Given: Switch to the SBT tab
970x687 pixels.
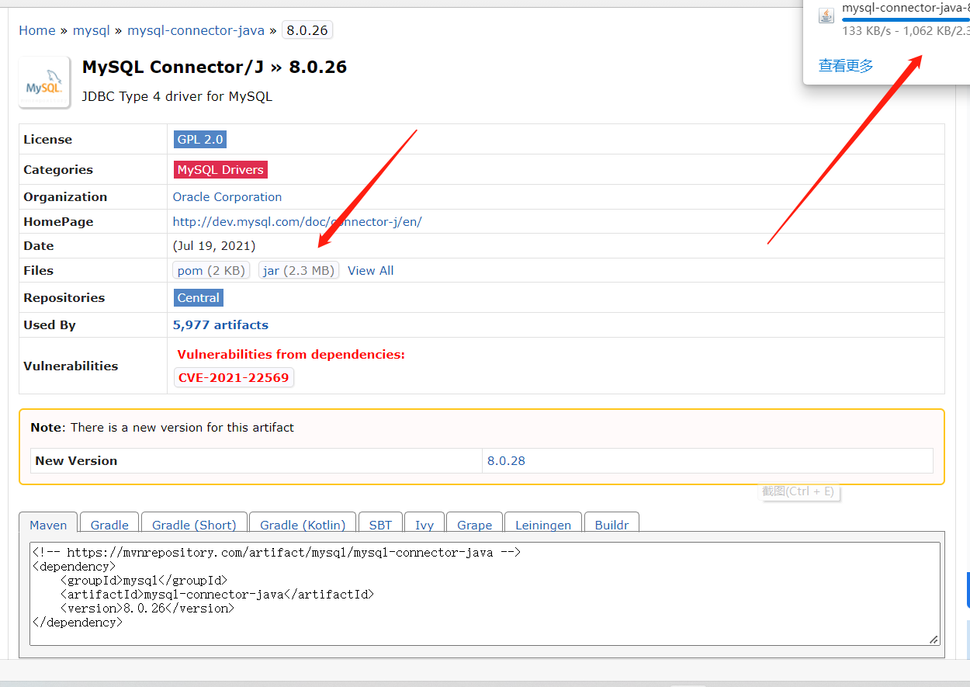Looking at the screenshot, I should click(x=380, y=525).
